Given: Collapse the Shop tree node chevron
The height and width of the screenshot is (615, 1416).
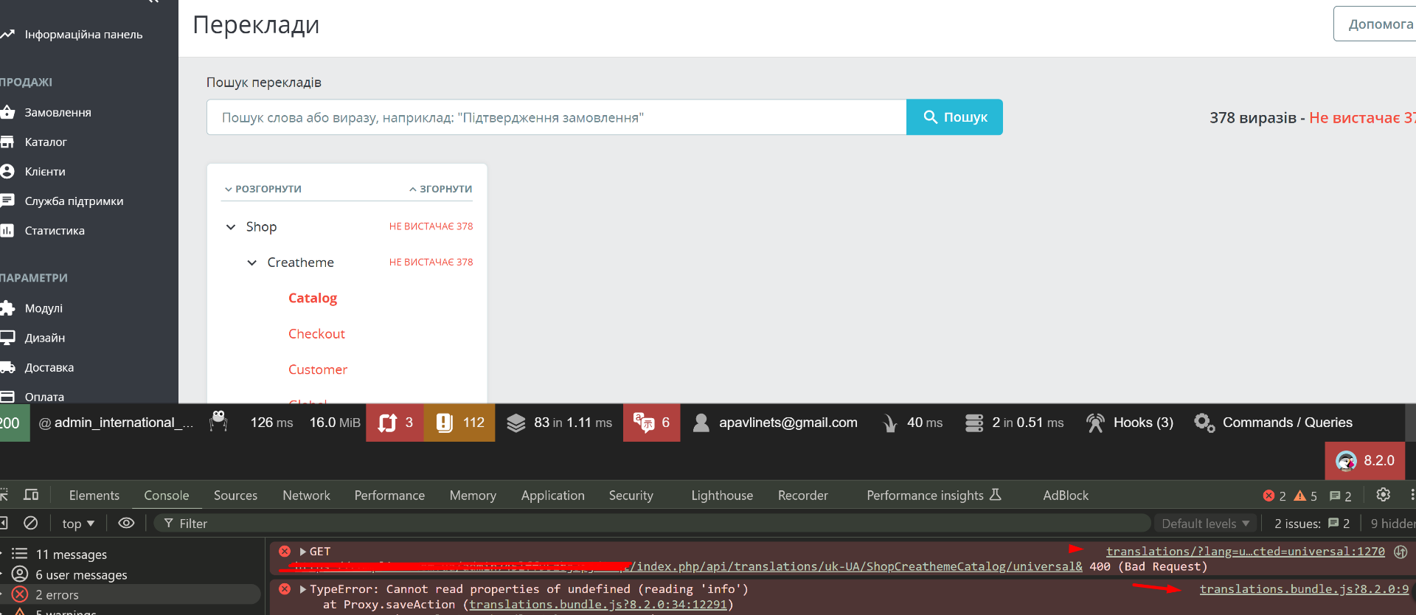Looking at the screenshot, I should (x=231, y=226).
